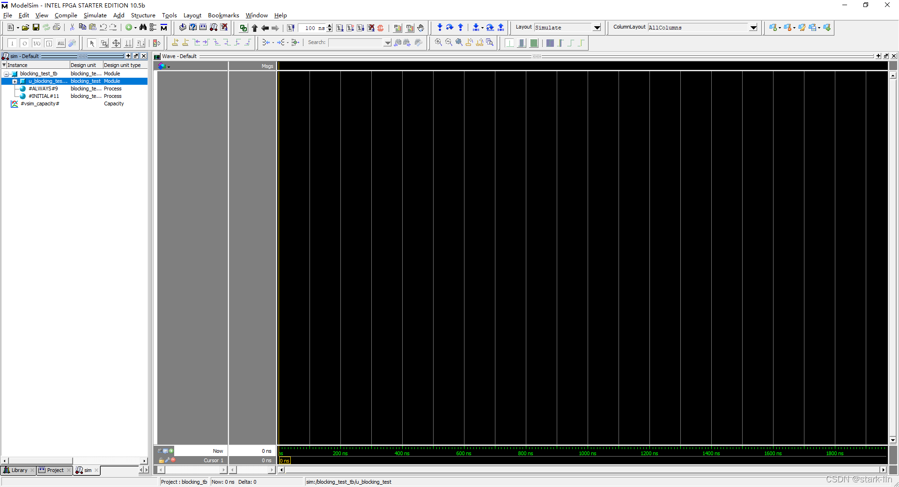Image resolution: width=899 pixels, height=487 pixels.
Task: Toggle the green fully-filled waveform format button
Action: point(534,43)
